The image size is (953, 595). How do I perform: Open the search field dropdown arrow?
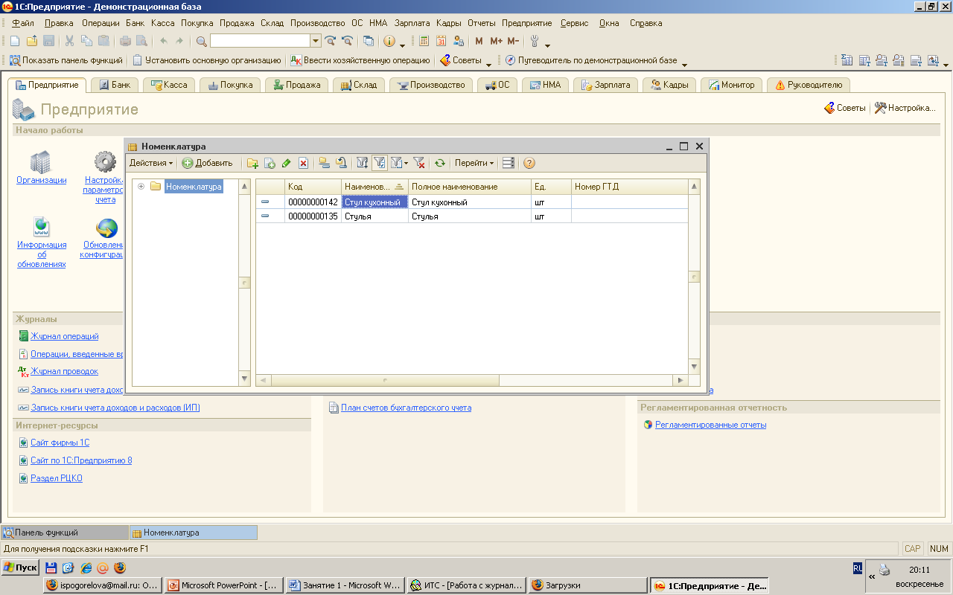pyautogui.click(x=315, y=41)
